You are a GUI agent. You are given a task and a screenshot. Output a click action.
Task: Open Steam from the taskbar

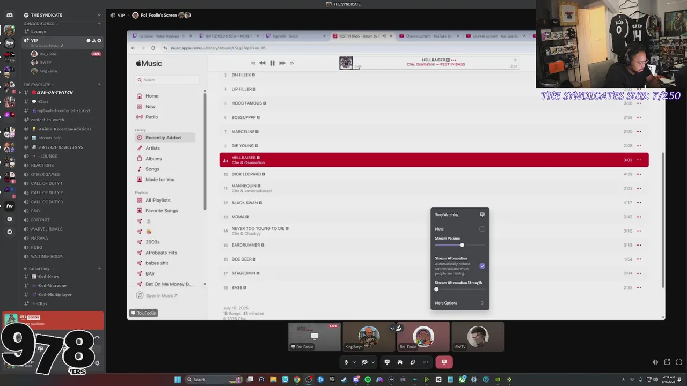343,380
